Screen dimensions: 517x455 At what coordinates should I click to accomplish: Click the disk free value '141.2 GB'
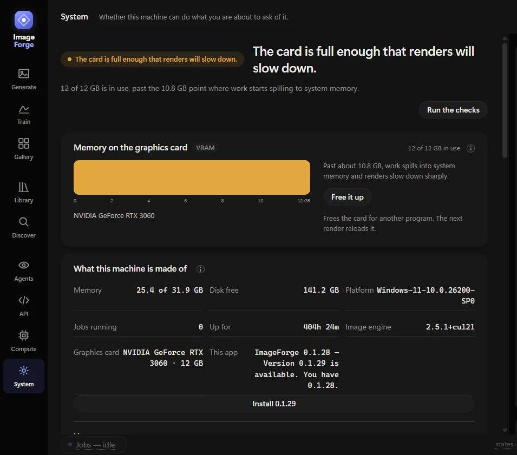(x=321, y=290)
